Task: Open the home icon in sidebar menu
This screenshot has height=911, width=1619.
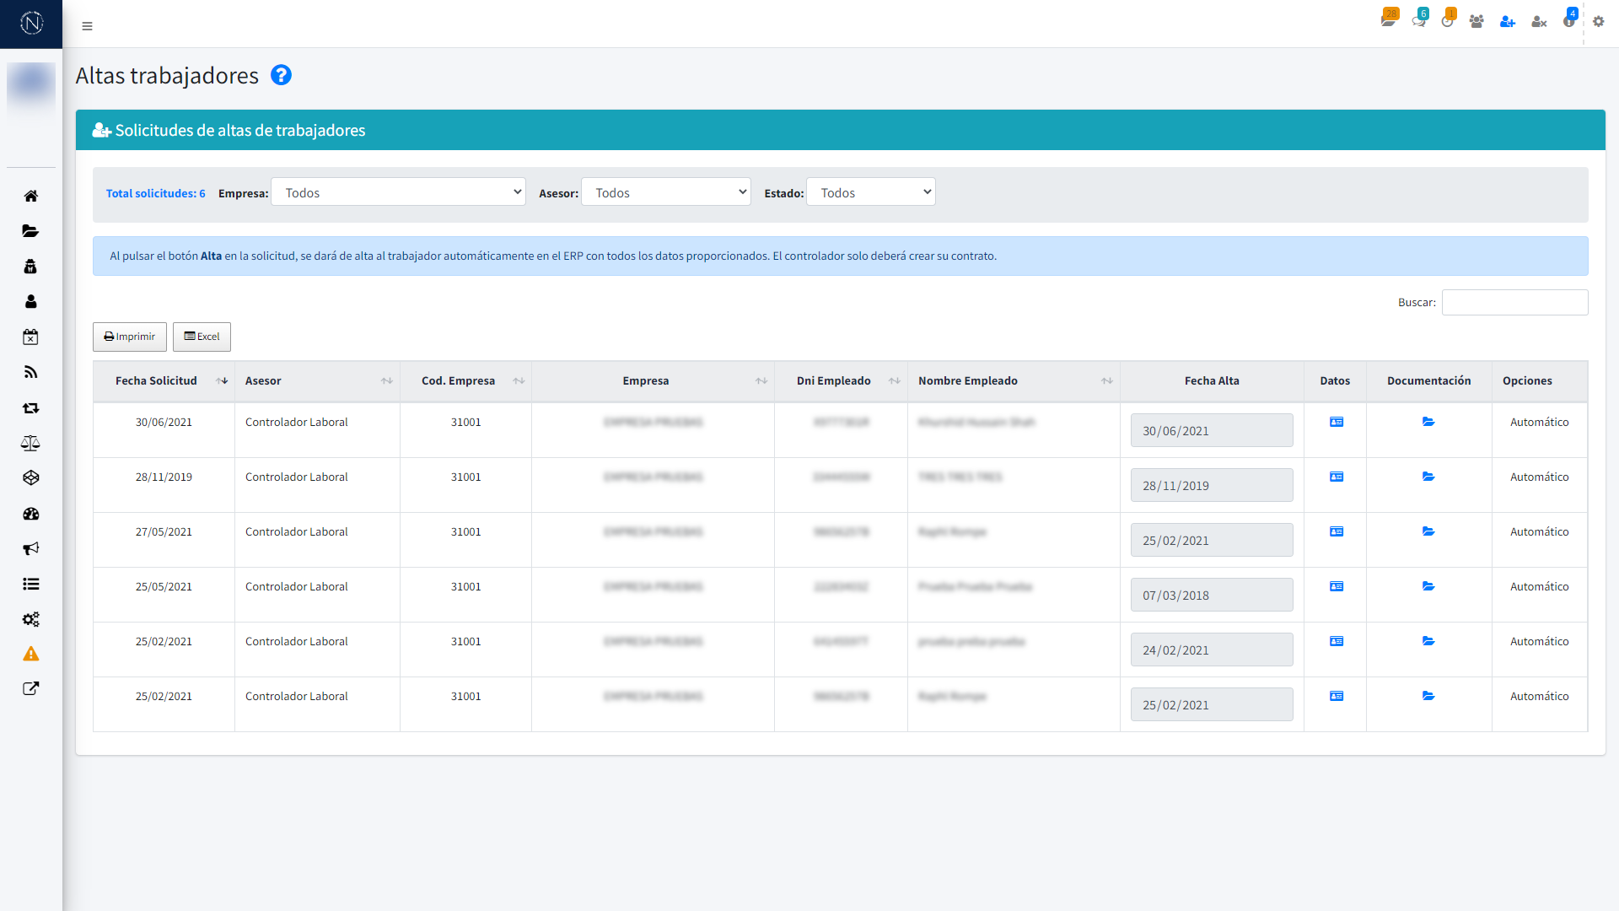Action: (31, 196)
